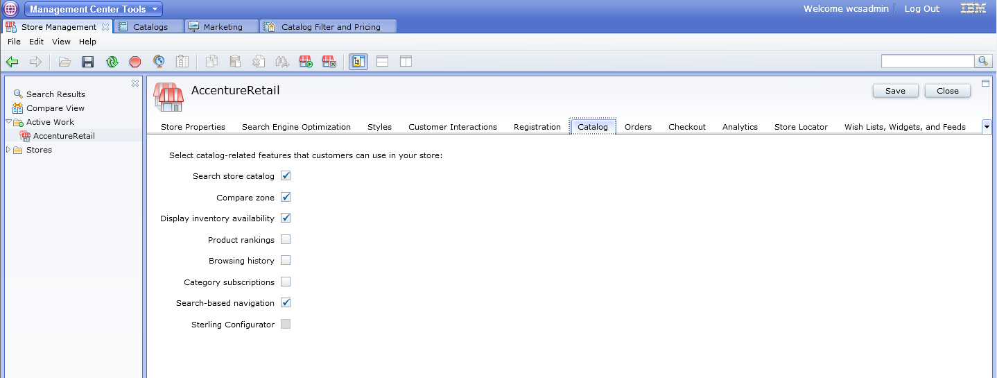Click the store icon with green play

click(306, 62)
